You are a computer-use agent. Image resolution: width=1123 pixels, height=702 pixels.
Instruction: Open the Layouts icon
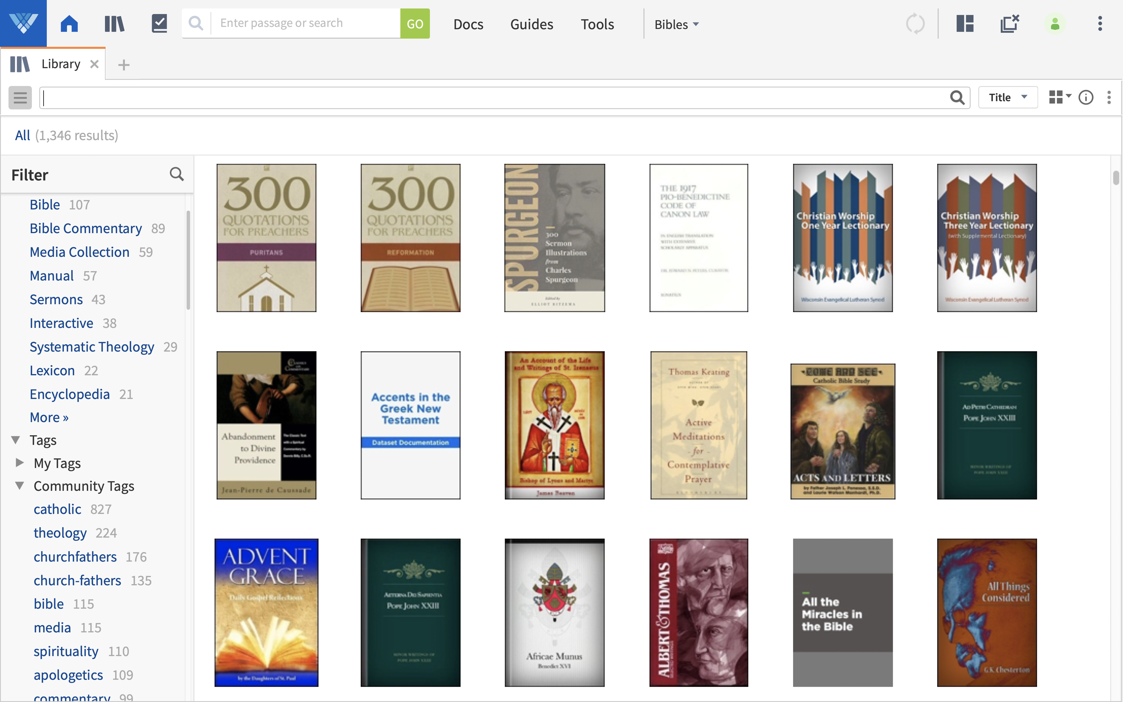[965, 23]
